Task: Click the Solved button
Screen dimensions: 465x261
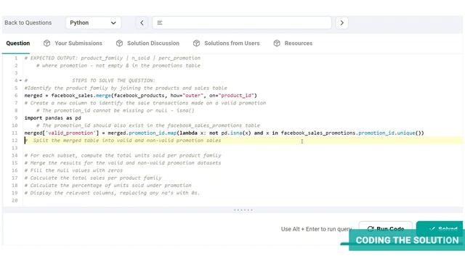Action: tap(440, 228)
